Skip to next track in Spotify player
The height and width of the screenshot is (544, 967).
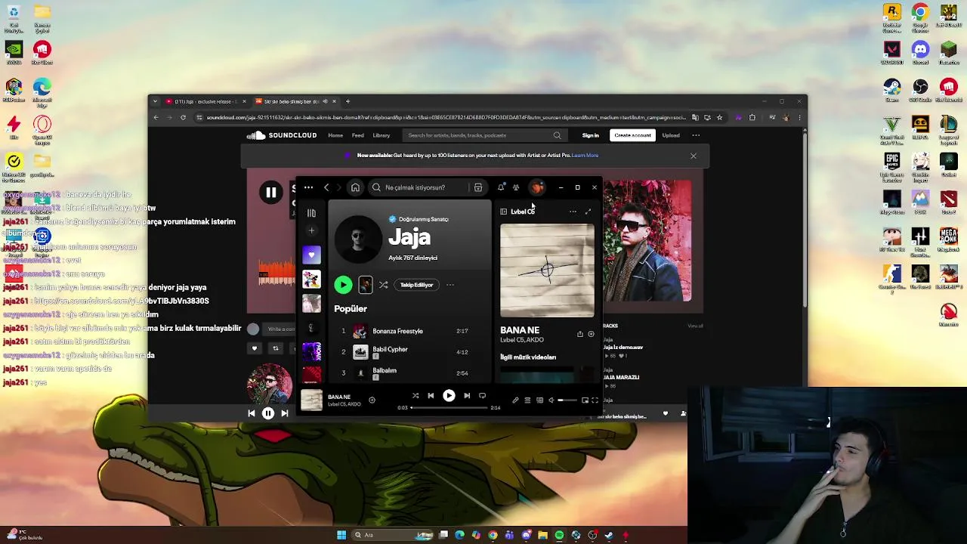click(467, 396)
